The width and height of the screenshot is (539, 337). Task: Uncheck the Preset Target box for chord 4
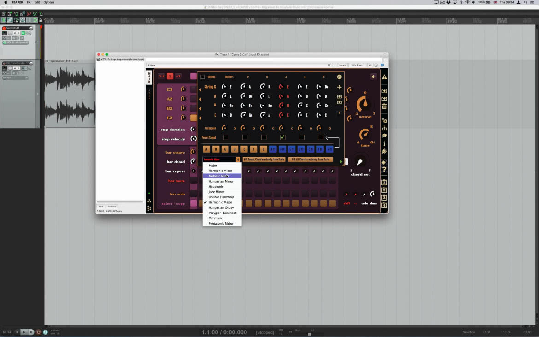(282, 137)
